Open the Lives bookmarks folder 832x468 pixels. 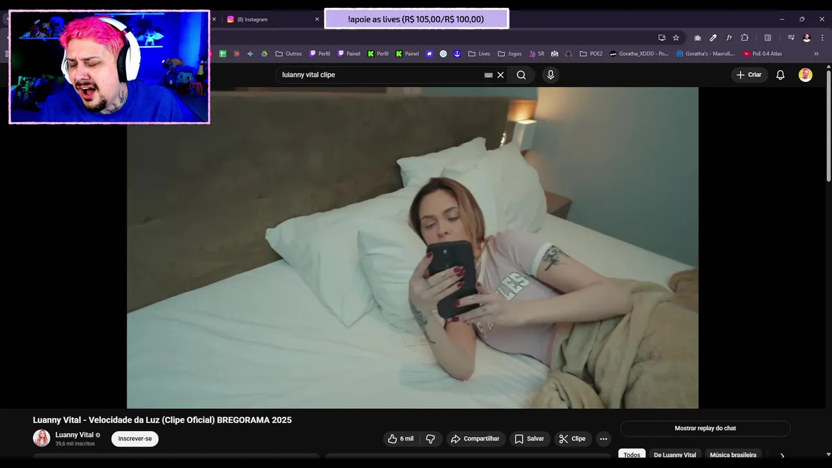[x=479, y=54]
